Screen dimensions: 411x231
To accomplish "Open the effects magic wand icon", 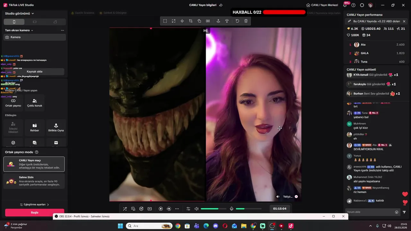I will pos(125,209).
